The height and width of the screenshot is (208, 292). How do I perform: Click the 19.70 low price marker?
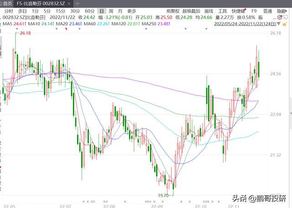(163, 195)
